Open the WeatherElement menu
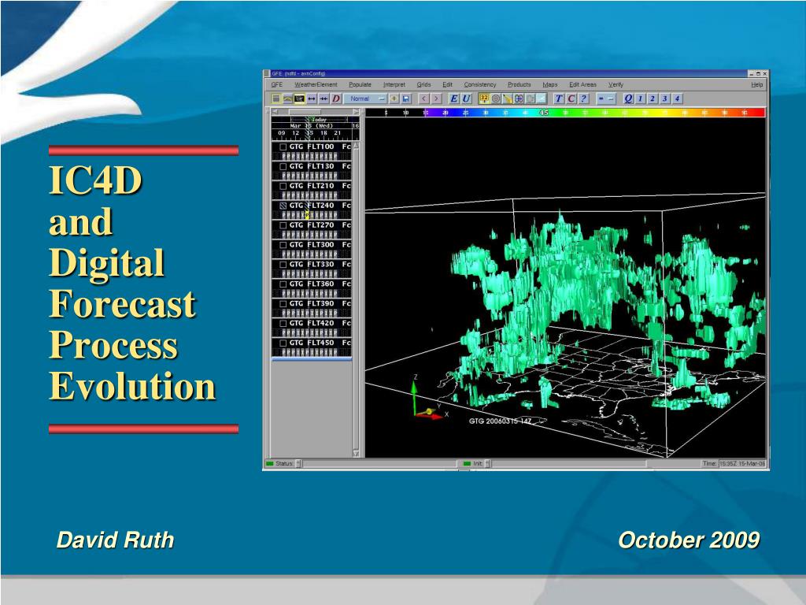The height and width of the screenshot is (605, 806). tap(316, 84)
